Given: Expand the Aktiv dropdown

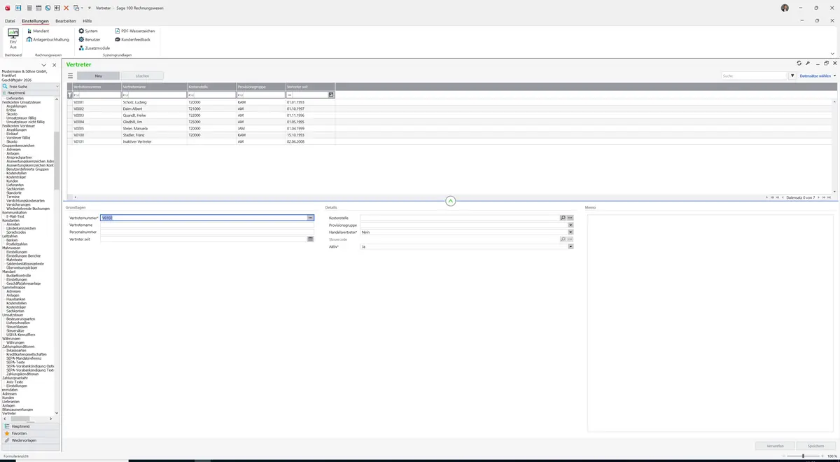Looking at the screenshot, I should 570,246.
